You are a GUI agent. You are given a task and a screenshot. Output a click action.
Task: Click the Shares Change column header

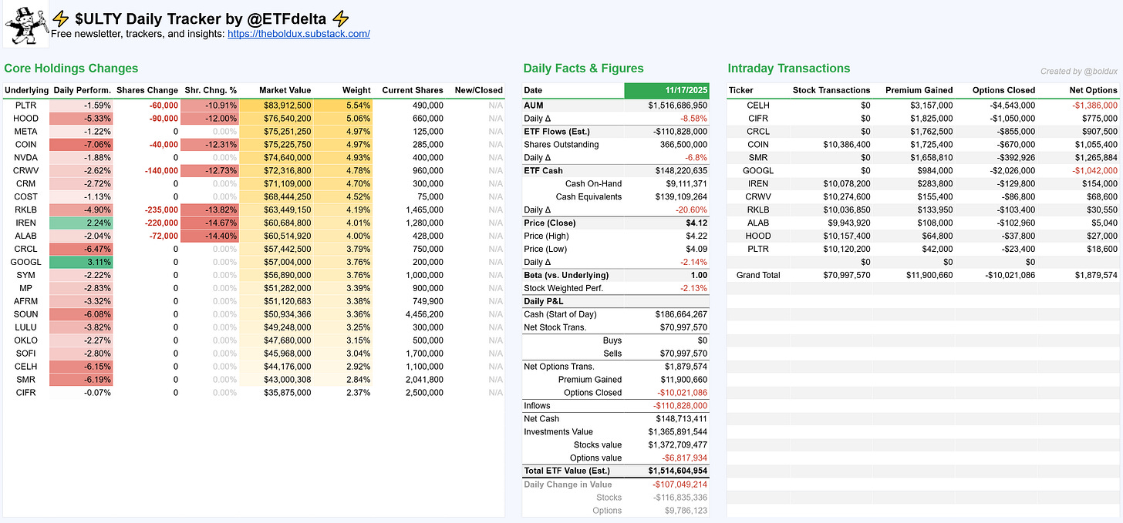point(147,90)
